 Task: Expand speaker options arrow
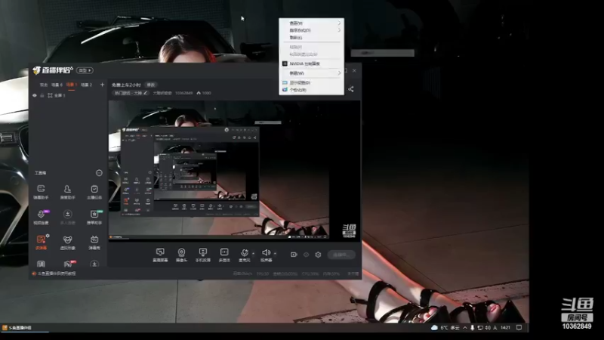275,253
